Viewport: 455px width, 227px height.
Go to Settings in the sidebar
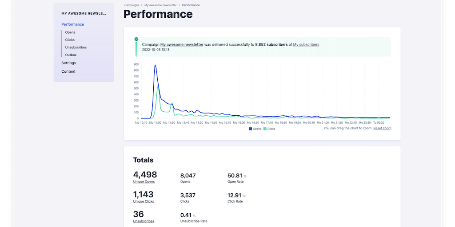coord(69,63)
